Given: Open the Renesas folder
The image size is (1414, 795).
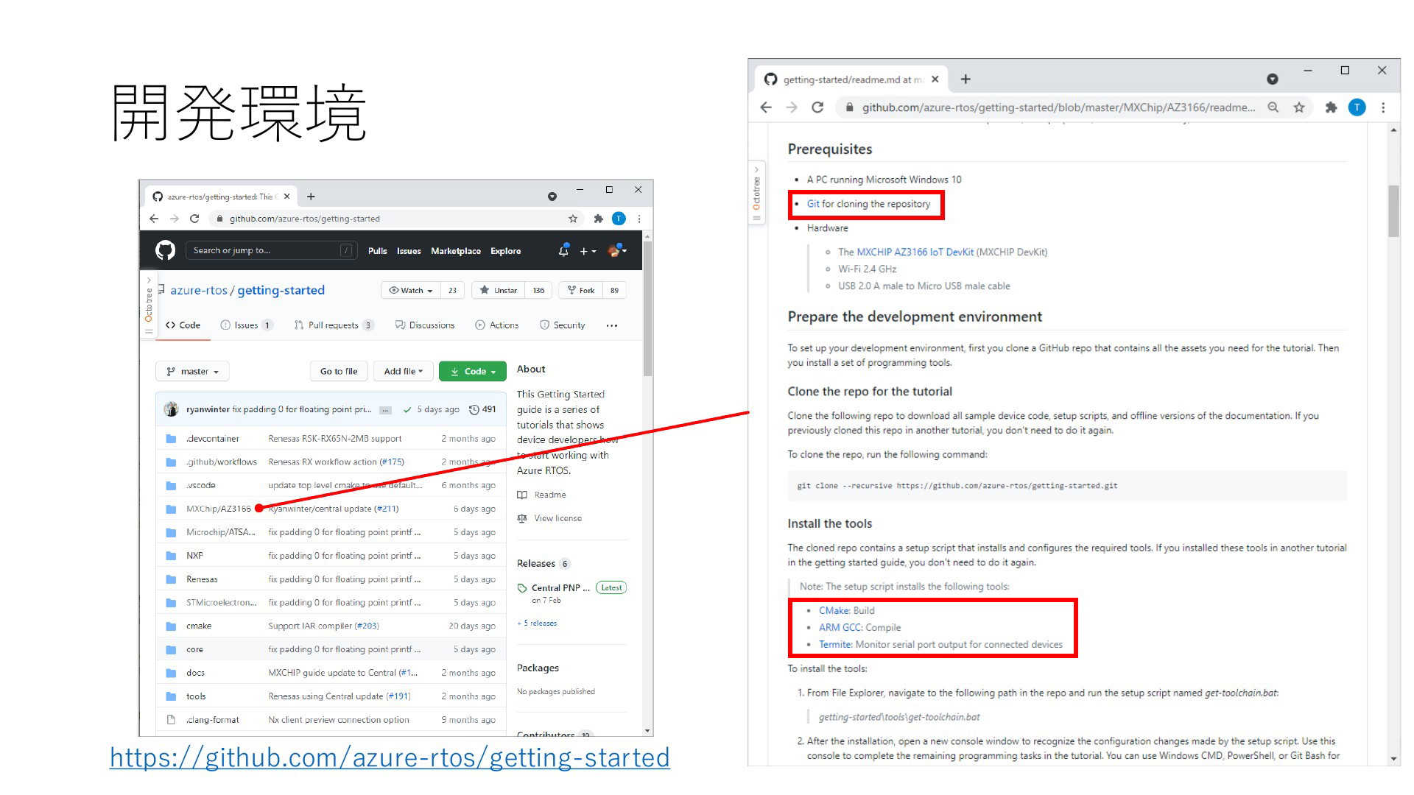Looking at the screenshot, I should click(x=202, y=579).
